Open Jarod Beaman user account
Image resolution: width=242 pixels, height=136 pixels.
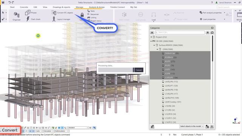[x=223, y=3]
